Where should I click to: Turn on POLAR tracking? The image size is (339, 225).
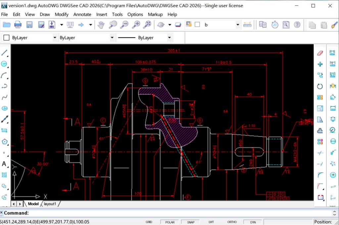coord(169,222)
